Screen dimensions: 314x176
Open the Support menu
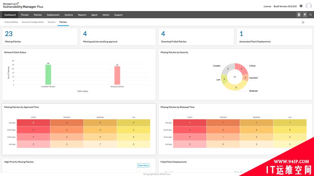pyautogui.click(x=118, y=15)
